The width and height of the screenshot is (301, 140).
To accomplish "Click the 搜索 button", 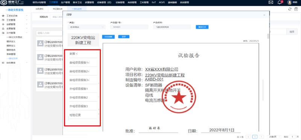I will pyautogui.click(x=292, y=32).
